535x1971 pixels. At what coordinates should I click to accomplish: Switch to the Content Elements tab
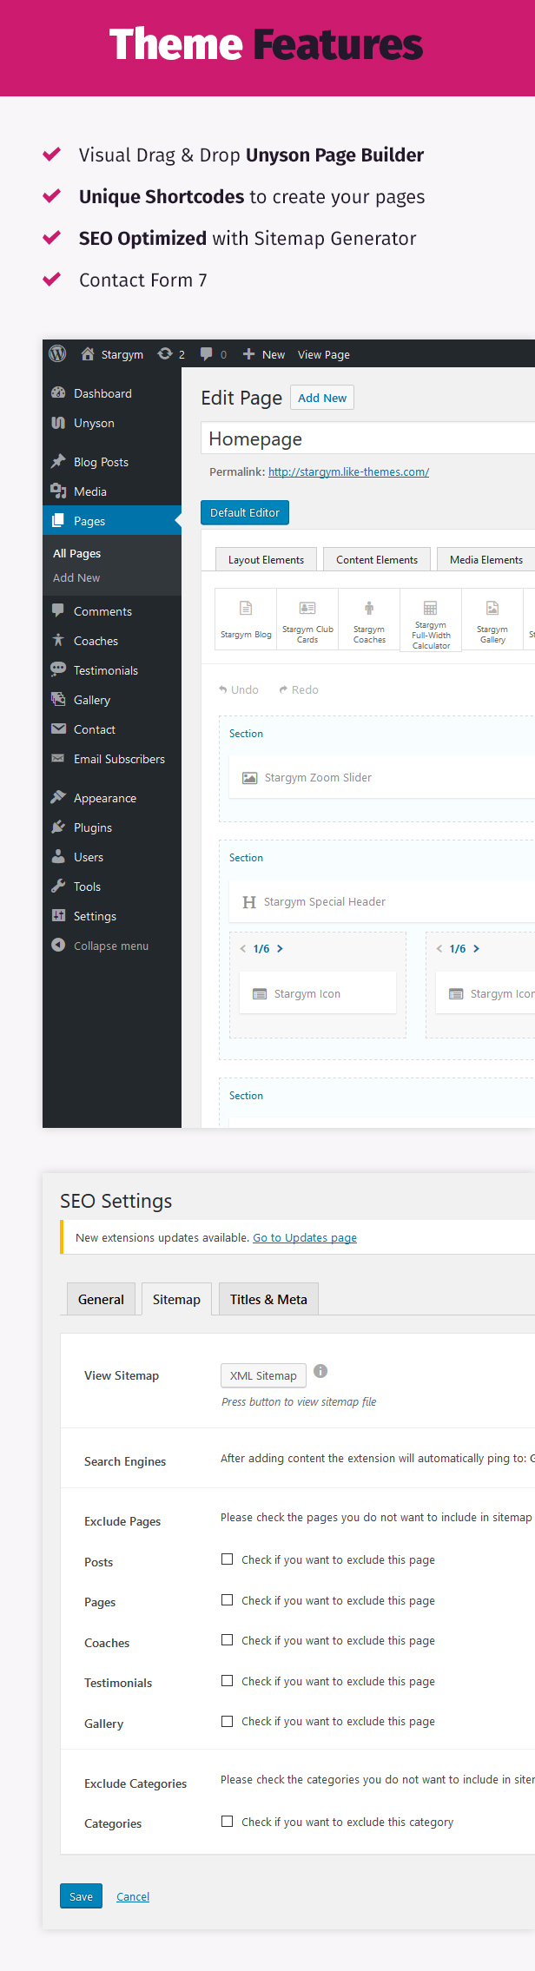(x=377, y=560)
